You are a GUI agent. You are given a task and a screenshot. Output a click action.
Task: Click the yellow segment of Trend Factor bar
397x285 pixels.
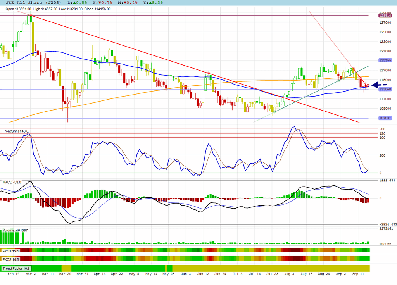(271, 269)
